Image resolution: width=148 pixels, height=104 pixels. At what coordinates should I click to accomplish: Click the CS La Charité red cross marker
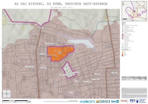[101, 79]
